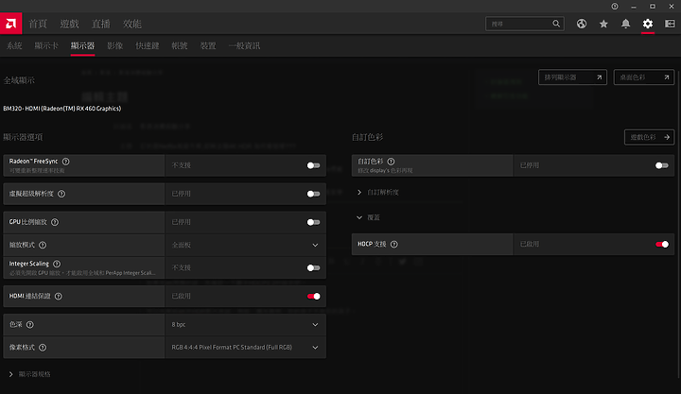This screenshot has height=394, width=681.
Task: Toggle Integer Scaling switch
Action: coord(313,267)
